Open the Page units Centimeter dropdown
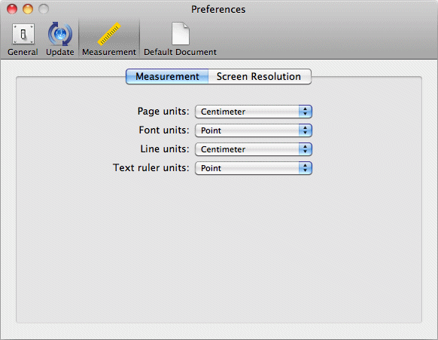The image size is (438, 340). 254,112
